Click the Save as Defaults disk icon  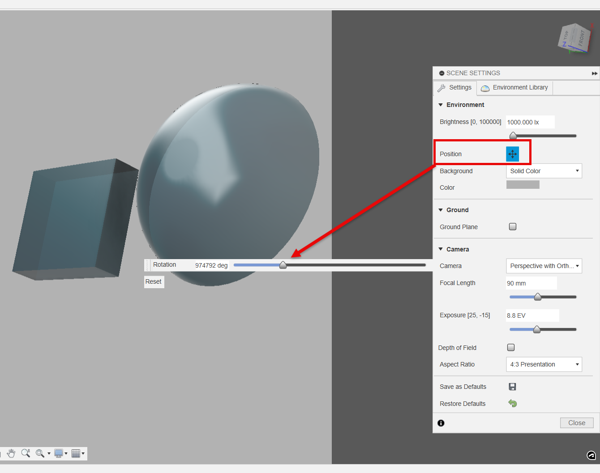tap(512, 386)
